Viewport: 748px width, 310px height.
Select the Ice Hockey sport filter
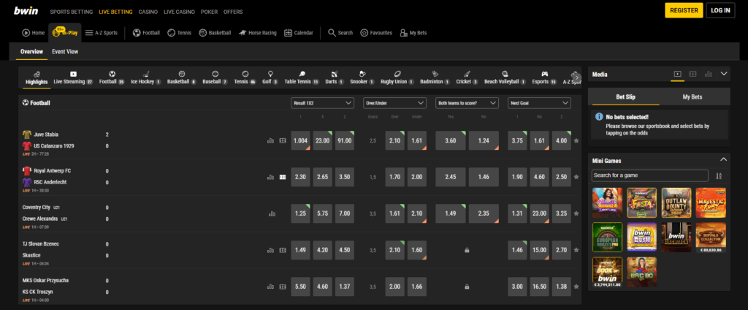(145, 77)
